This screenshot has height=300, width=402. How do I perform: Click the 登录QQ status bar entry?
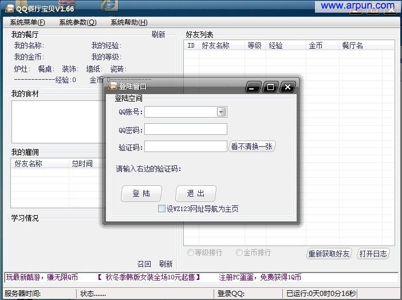(x=231, y=293)
